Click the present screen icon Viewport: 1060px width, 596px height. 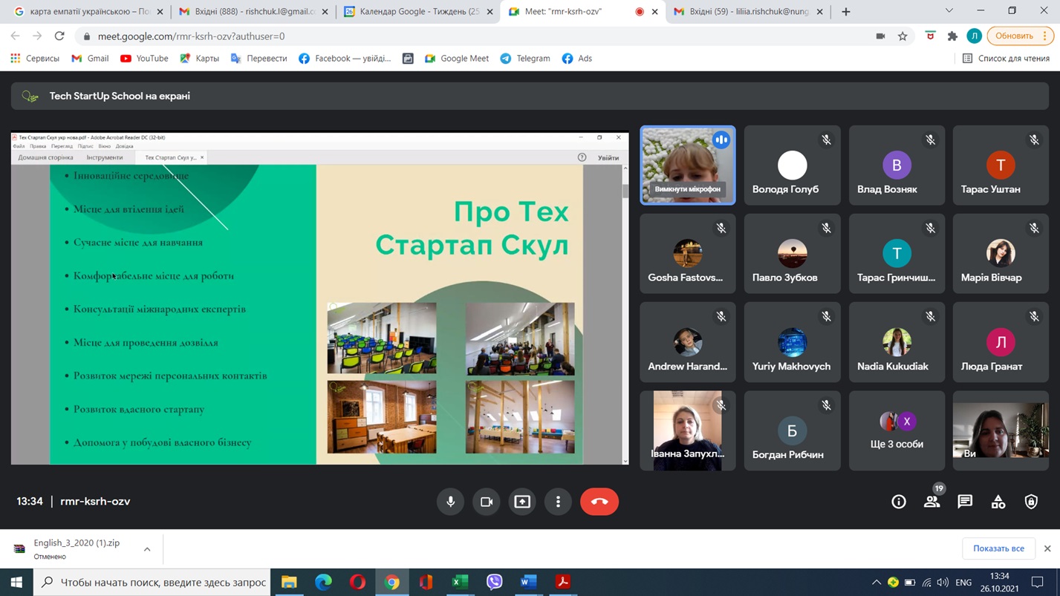click(x=522, y=502)
